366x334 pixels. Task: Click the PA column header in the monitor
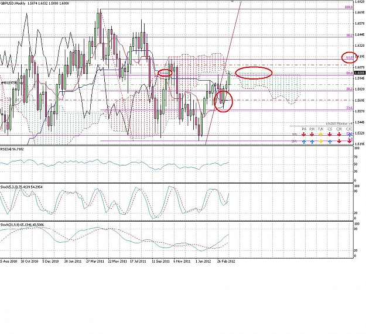pos(304,129)
